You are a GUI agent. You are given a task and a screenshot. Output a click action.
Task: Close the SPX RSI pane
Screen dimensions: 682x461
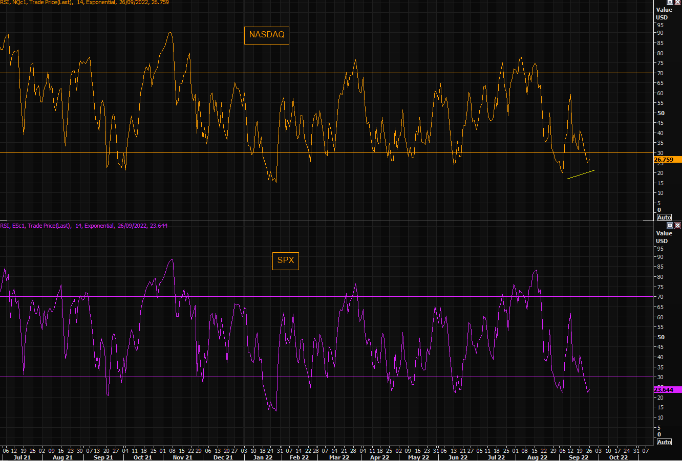click(x=677, y=225)
